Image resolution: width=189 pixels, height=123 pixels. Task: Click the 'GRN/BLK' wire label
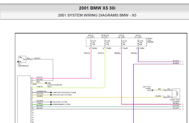click(x=40, y=103)
